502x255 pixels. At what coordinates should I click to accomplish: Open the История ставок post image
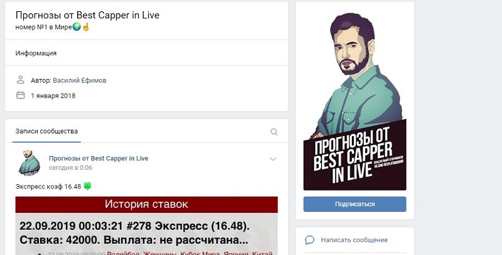click(147, 226)
